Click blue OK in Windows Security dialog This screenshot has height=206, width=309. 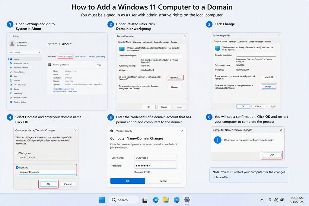tap(128, 181)
